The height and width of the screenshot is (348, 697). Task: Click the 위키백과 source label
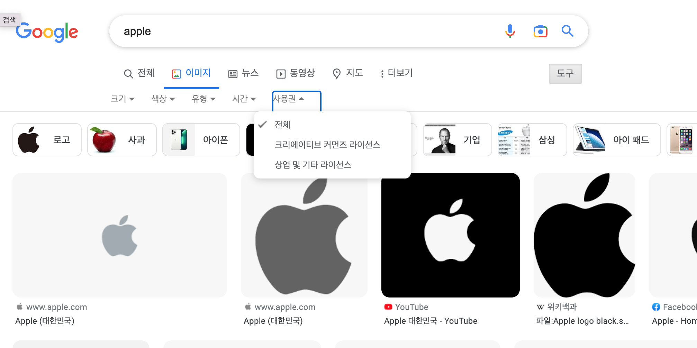pyautogui.click(x=562, y=307)
